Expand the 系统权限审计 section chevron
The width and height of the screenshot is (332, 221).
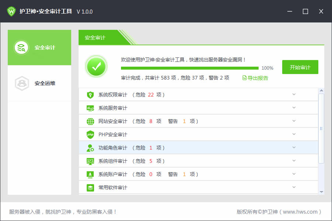coord(294,94)
